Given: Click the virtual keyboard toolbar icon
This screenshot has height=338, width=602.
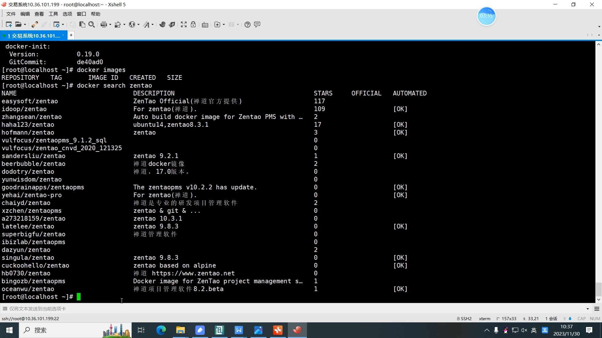Looking at the screenshot, I should pos(205,25).
